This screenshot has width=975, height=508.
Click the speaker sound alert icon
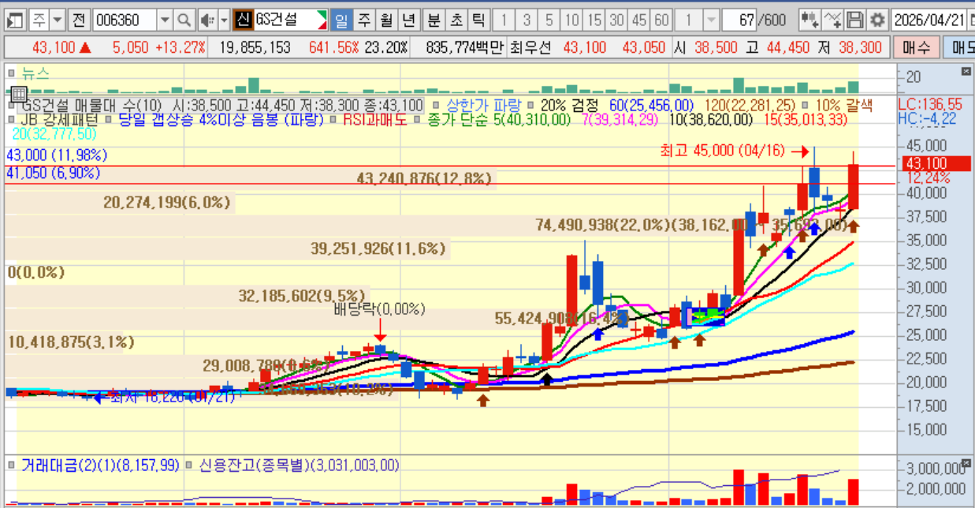pyautogui.click(x=207, y=19)
